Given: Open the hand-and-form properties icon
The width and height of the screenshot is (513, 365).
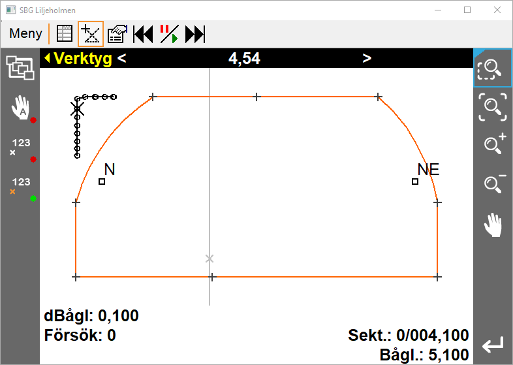Looking at the screenshot, I should click(117, 34).
